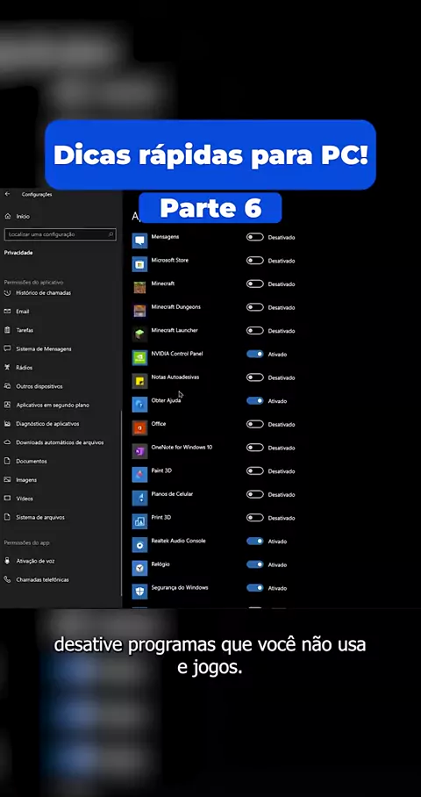Click the Planos de Celular icon
Image resolution: width=421 pixels, height=797 pixels.
139,498
